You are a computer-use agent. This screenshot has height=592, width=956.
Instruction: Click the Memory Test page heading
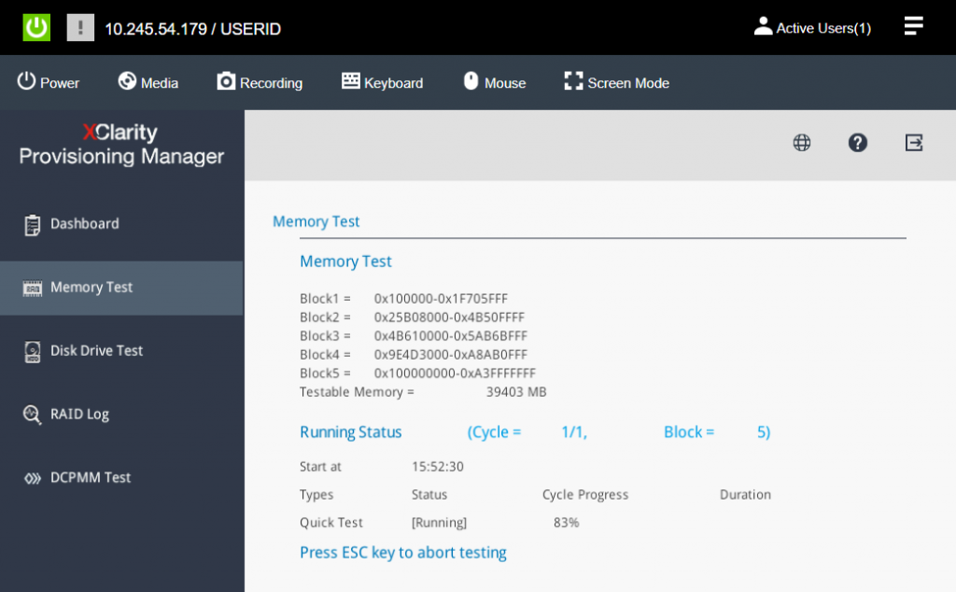pyautogui.click(x=316, y=221)
